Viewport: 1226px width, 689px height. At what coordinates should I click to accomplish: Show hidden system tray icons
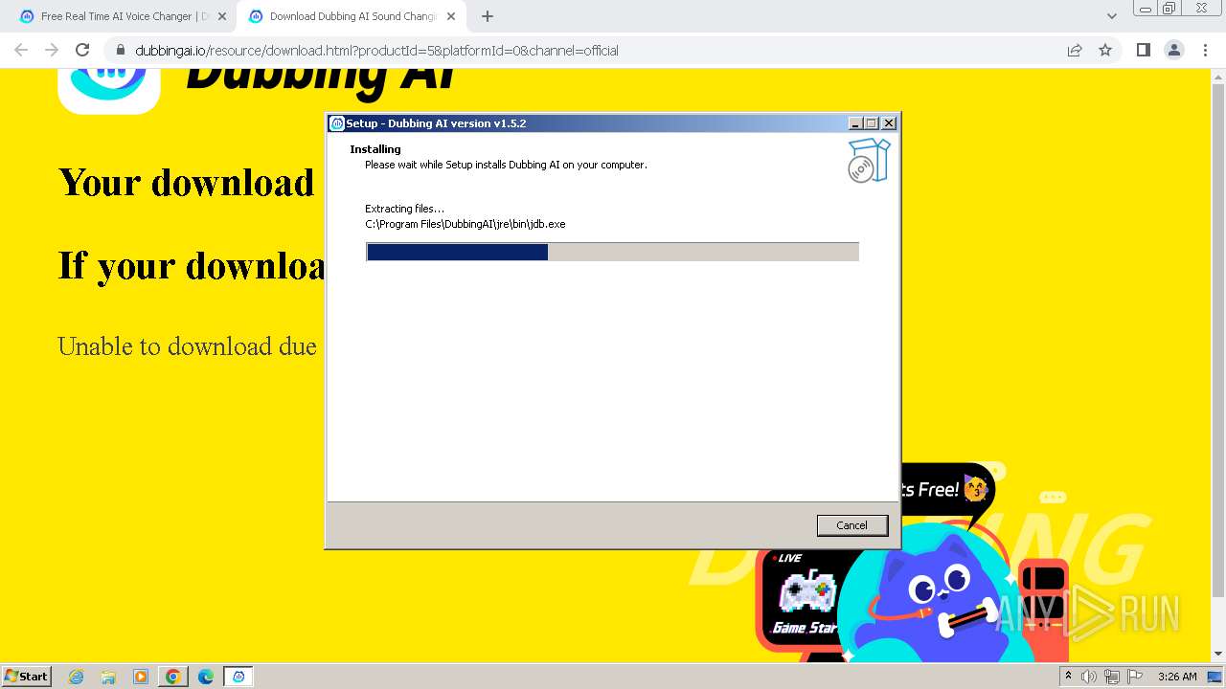coord(1068,677)
